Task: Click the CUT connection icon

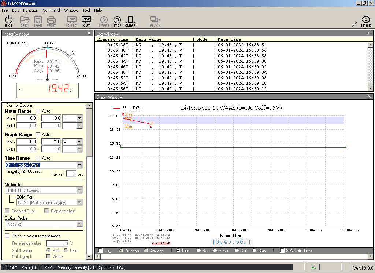Action: pos(86,20)
